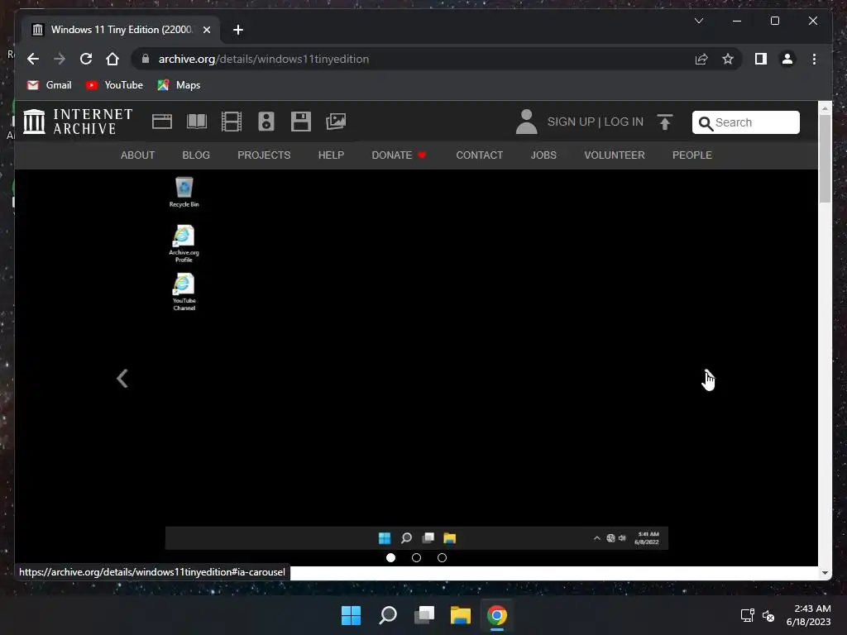Click the scrollbar up arrow

pos(825,108)
